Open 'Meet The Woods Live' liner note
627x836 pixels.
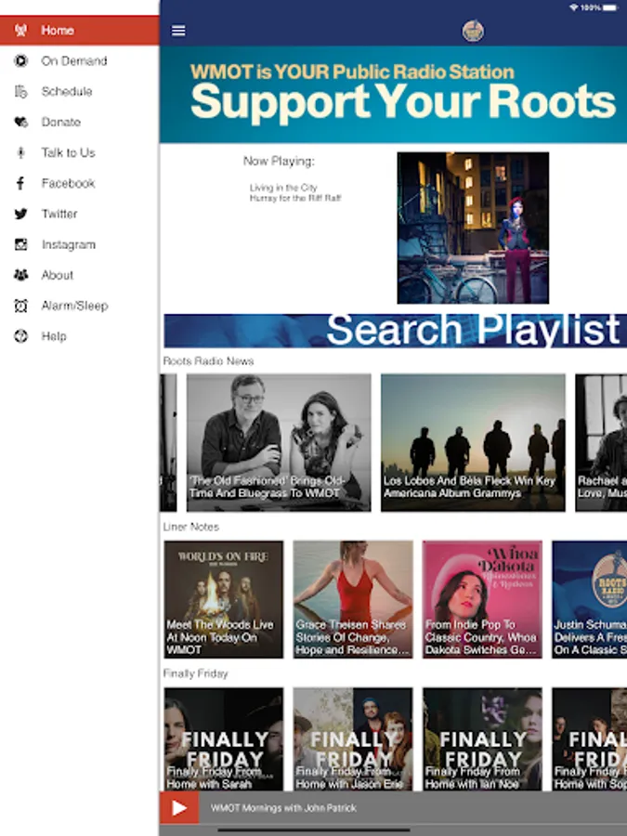coord(223,599)
